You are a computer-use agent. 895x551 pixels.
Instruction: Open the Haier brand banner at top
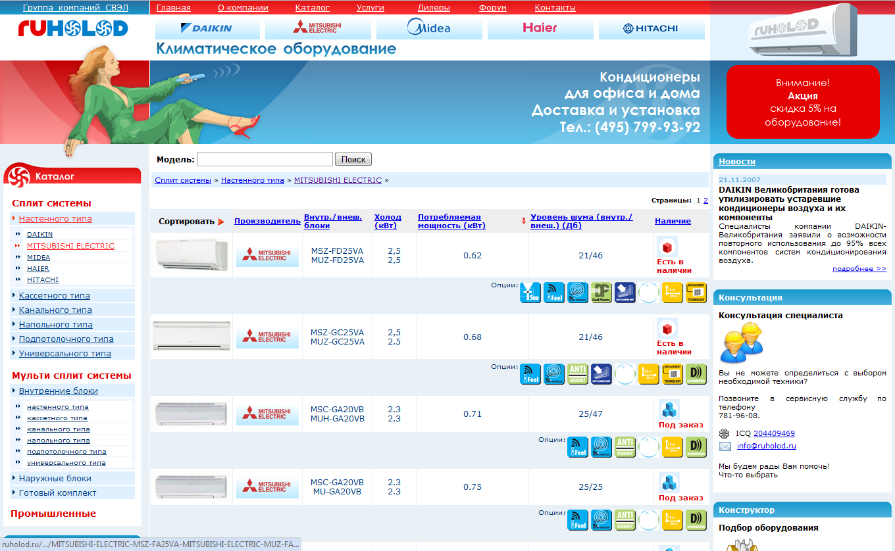540,28
